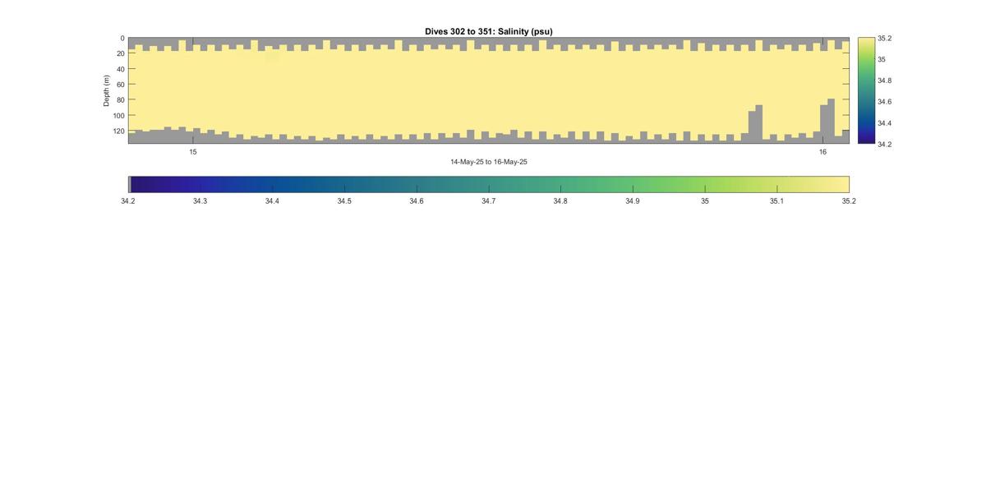Click the 'Depth (m)' axis label
The image size is (986, 502).
point(107,90)
